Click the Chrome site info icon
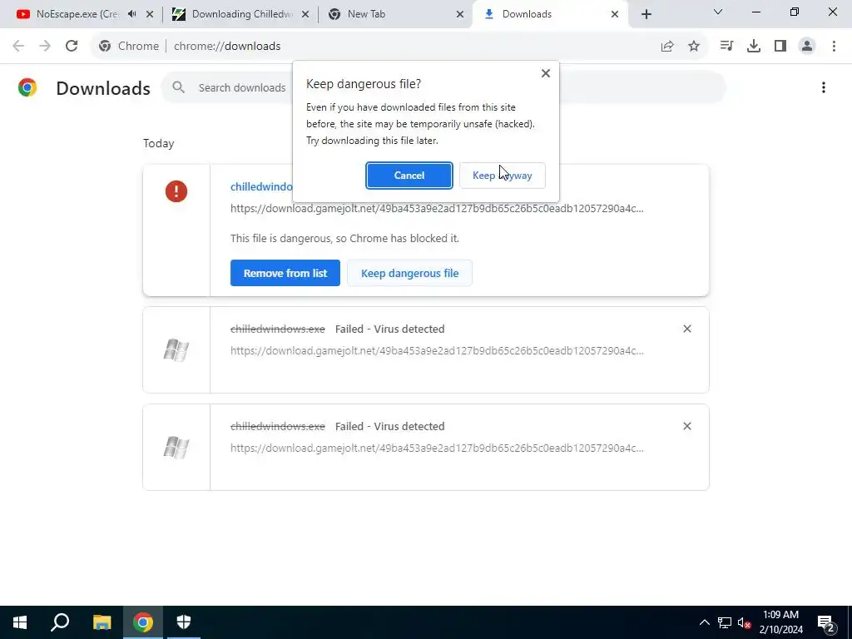Viewport: 852px width, 639px height. 105,47
